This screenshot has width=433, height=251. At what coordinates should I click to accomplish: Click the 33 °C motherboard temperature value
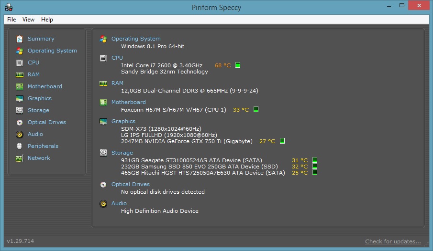(x=241, y=110)
